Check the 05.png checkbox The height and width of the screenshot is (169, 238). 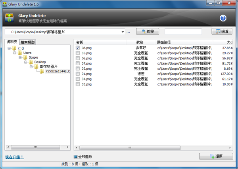pyautogui.click(x=78, y=53)
